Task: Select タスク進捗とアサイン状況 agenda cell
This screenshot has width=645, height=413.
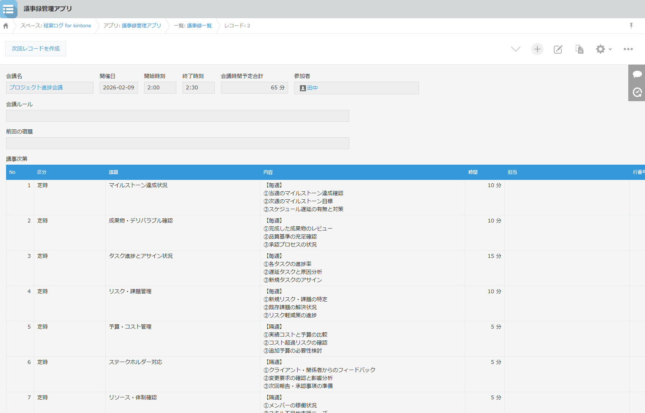Action: pos(183,268)
